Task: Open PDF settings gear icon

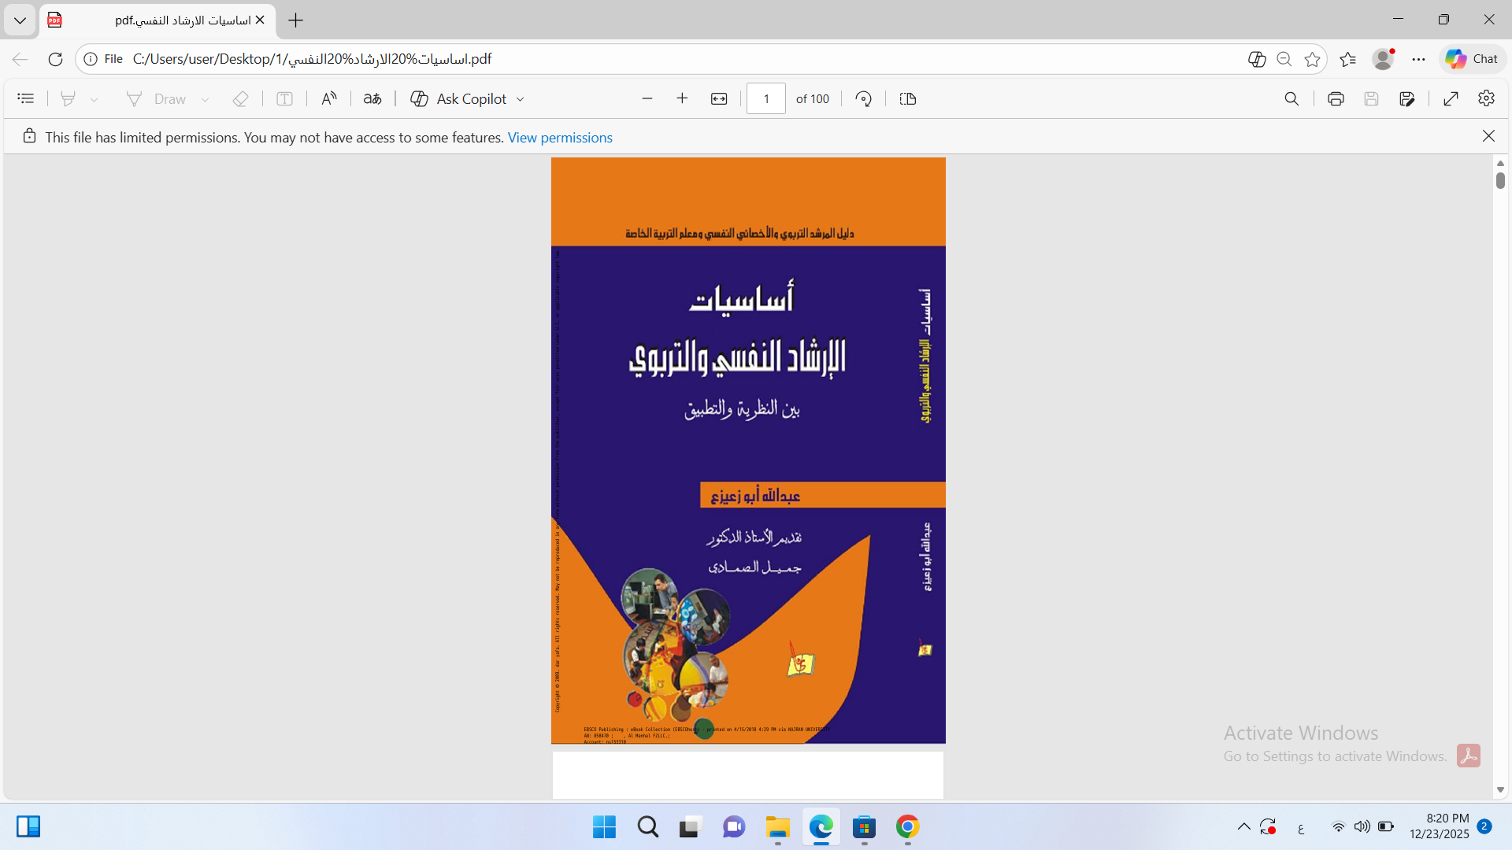Action: click(x=1486, y=98)
